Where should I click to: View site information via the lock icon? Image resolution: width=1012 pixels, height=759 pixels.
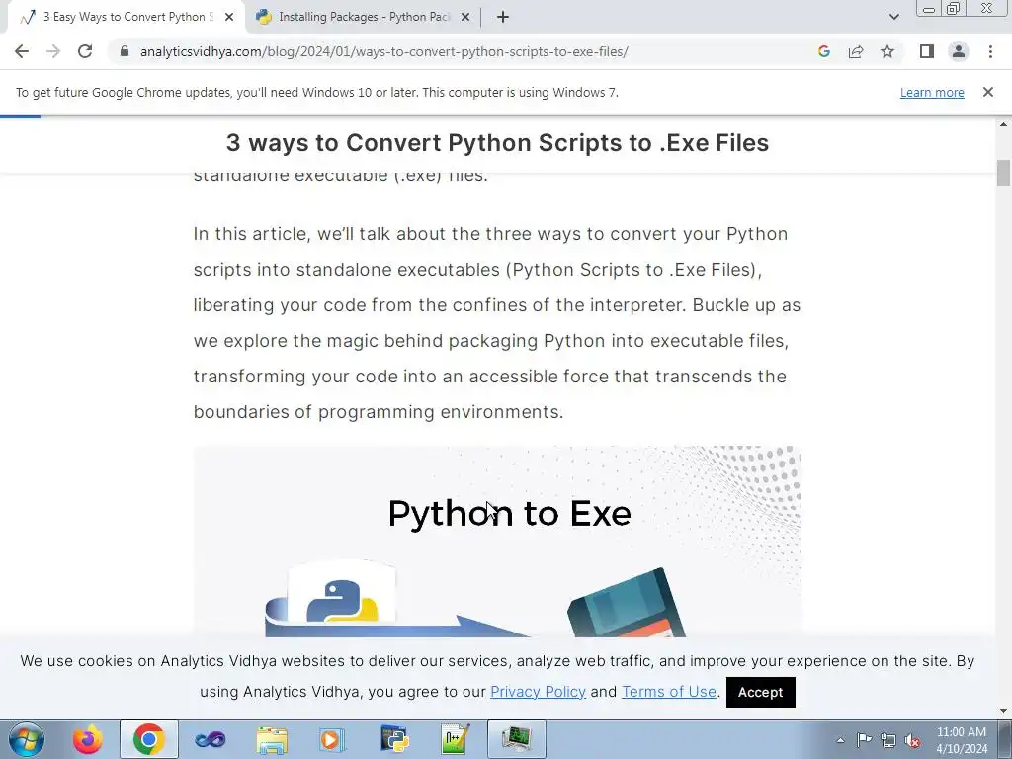[125, 51]
